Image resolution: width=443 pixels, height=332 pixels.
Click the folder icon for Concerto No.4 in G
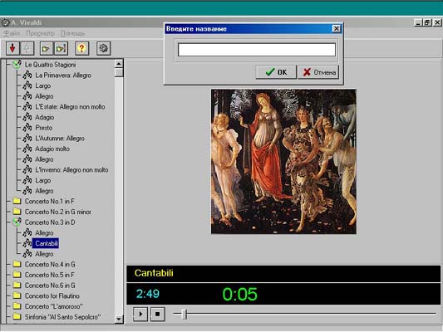tap(17, 264)
